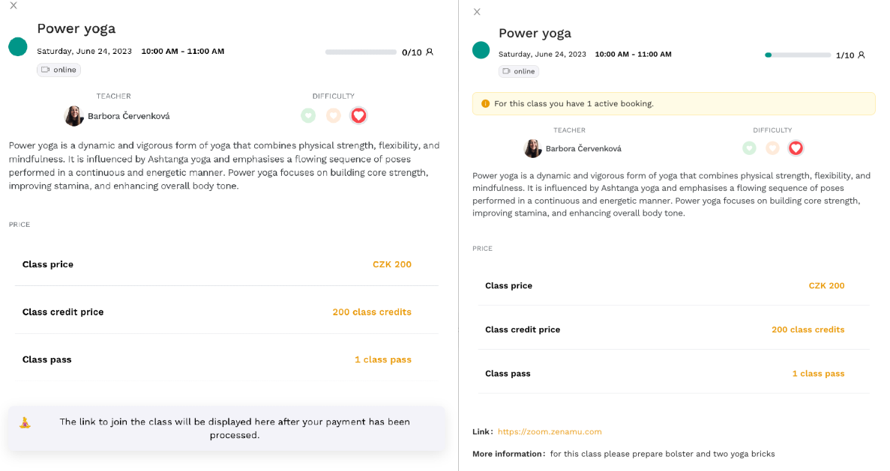Click the online tag in left panel
The height and width of the screenshot is (471, 890).
(x=59, y=70)
